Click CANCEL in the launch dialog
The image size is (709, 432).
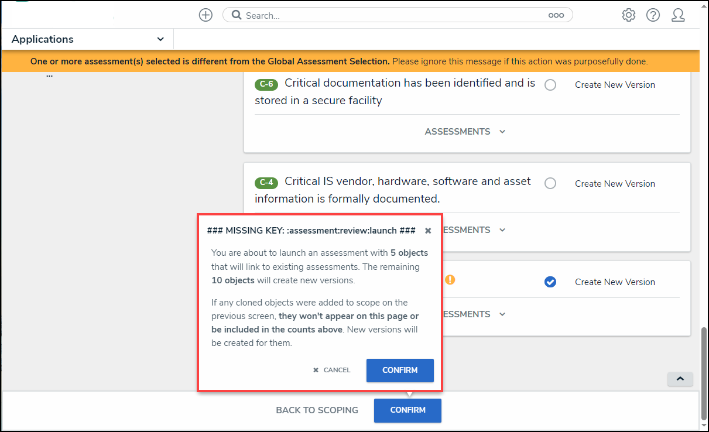tap(332, 370)
